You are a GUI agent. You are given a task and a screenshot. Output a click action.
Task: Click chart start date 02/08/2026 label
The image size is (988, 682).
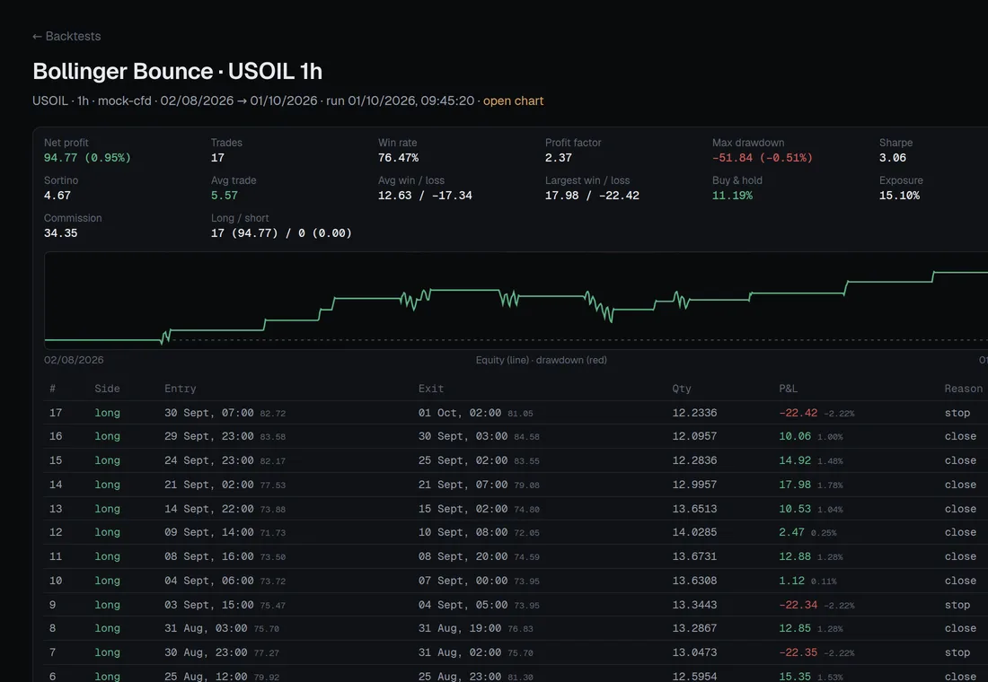74,360
